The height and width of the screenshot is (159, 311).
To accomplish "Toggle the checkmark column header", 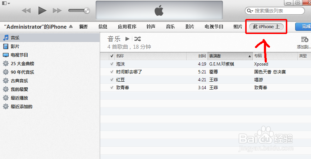I will click(112, 56).
